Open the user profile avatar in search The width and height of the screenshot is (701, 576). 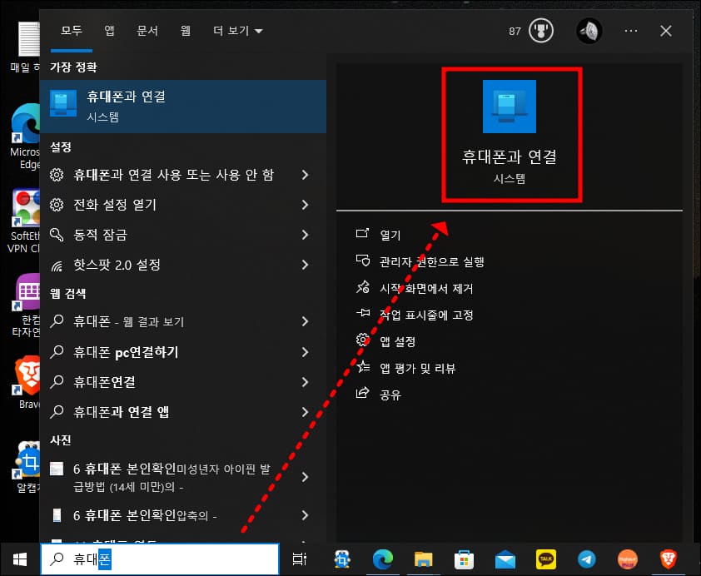(588, 31)
